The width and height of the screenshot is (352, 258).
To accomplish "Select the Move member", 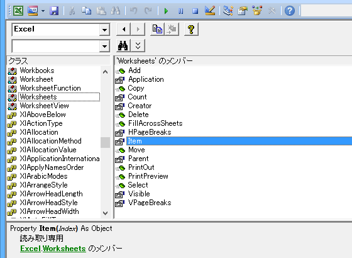I will [x=136, y=150].
